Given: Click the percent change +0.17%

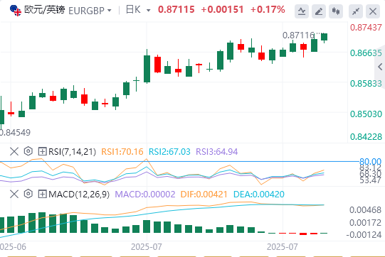Looking at the screenshot, I should point(268,10).
